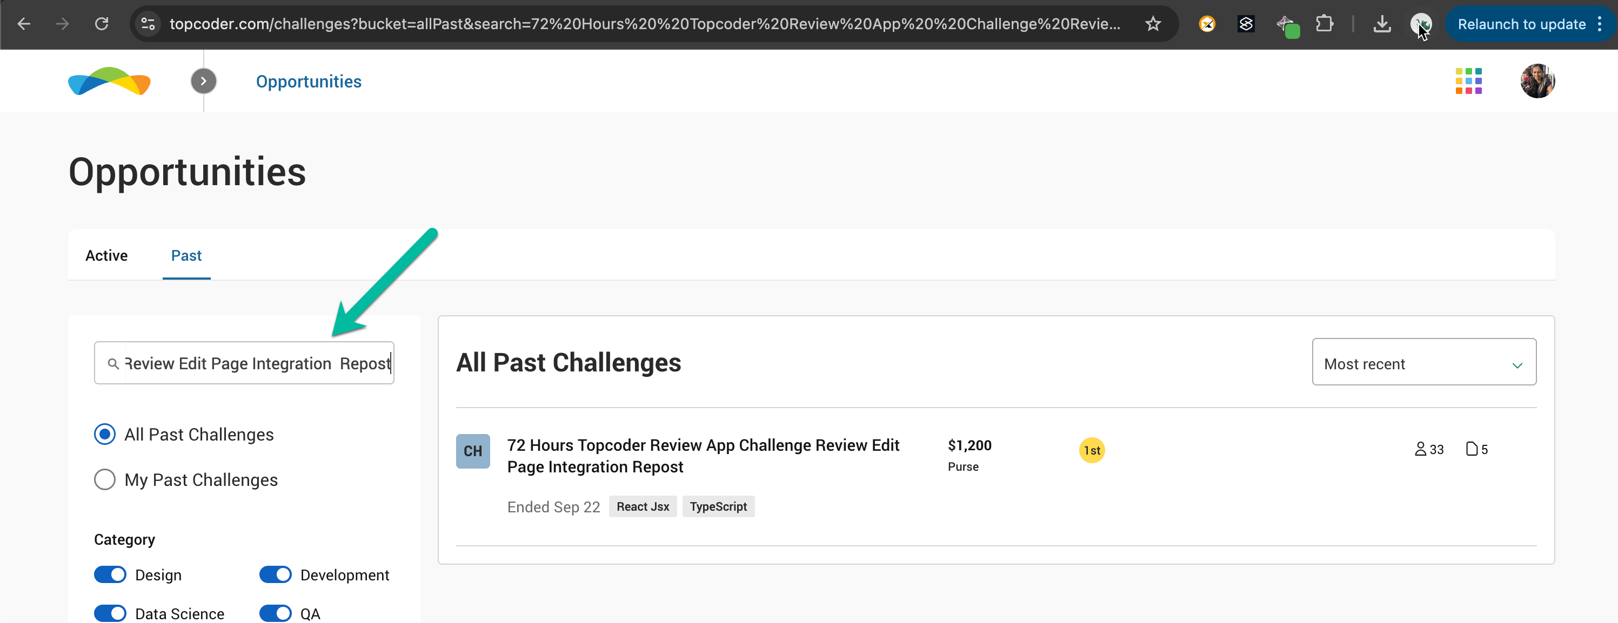Open the user profile avatar menu
The width and height of the screenshot is (1618, 623).
click(x=1536, y=81)
